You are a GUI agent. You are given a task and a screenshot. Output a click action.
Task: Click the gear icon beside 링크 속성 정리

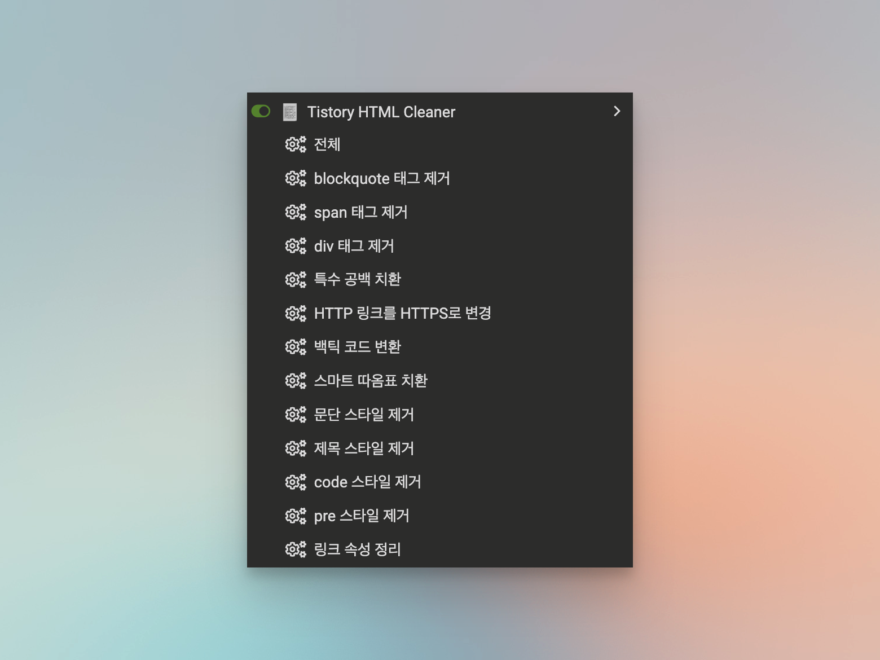pos(296,549)
